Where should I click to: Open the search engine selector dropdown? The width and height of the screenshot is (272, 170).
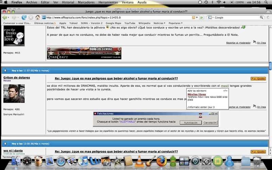(210, 17)
